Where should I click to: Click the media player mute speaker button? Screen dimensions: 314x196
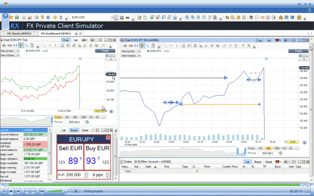click(x=42, y=191)
